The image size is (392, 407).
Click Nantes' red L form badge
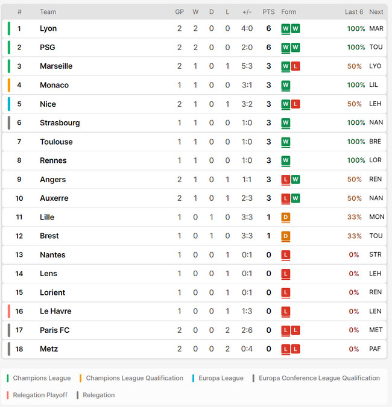[286, 254]
